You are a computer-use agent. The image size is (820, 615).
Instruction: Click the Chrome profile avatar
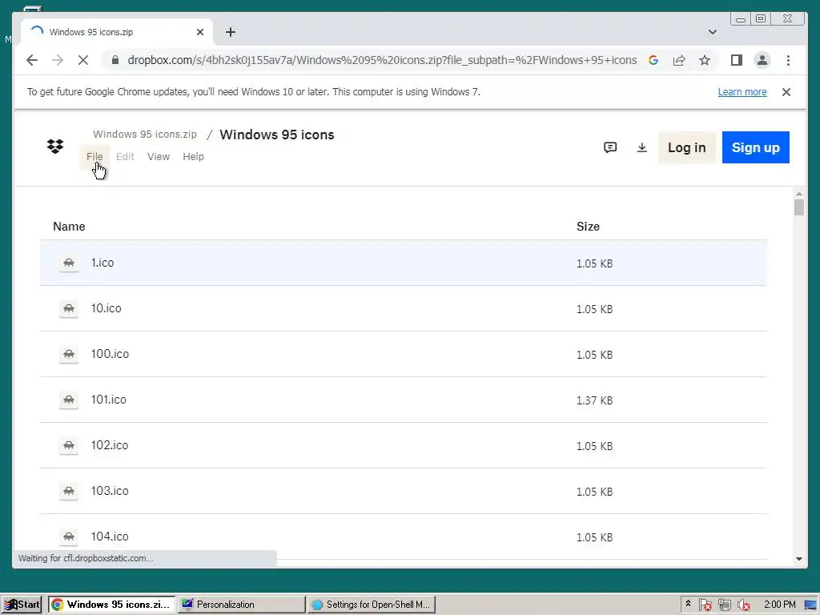click(762, 60)
